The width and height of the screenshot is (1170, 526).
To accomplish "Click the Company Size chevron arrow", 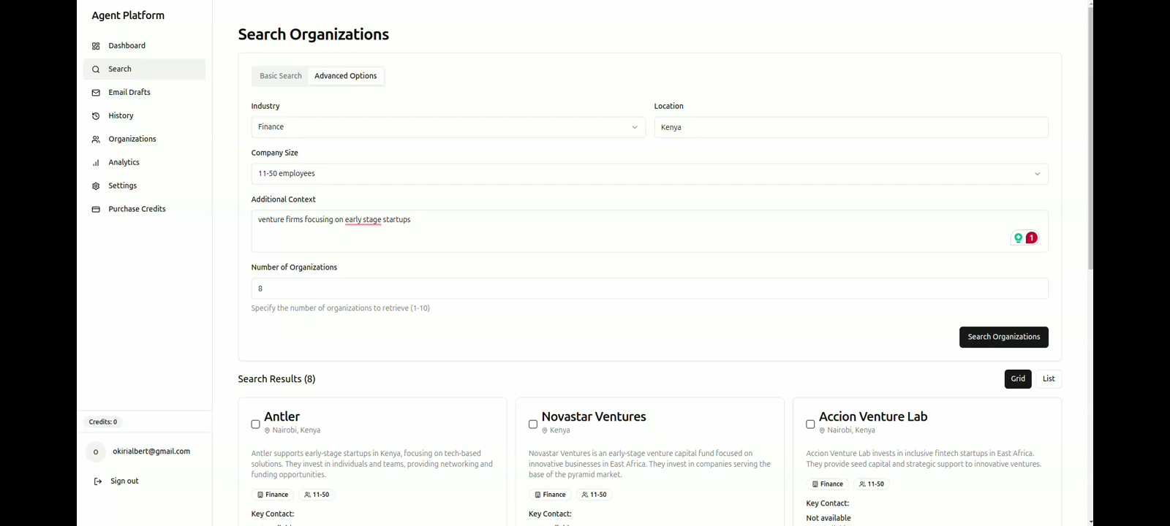I will click(x=1037, y=174).
